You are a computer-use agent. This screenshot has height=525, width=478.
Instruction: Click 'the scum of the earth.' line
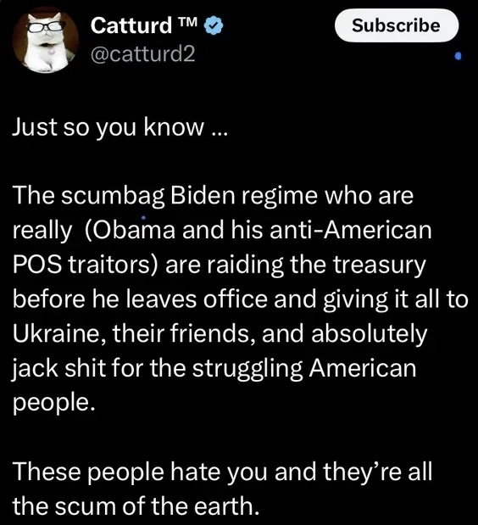click(x=136, y=505)
